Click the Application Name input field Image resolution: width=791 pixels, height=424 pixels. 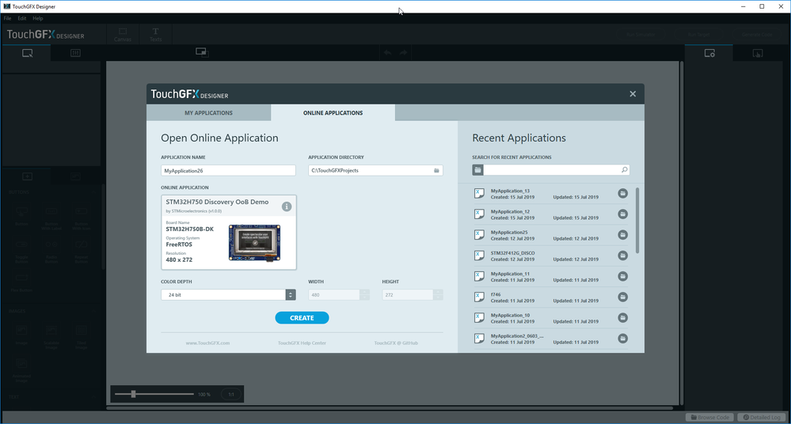point(228,170)
